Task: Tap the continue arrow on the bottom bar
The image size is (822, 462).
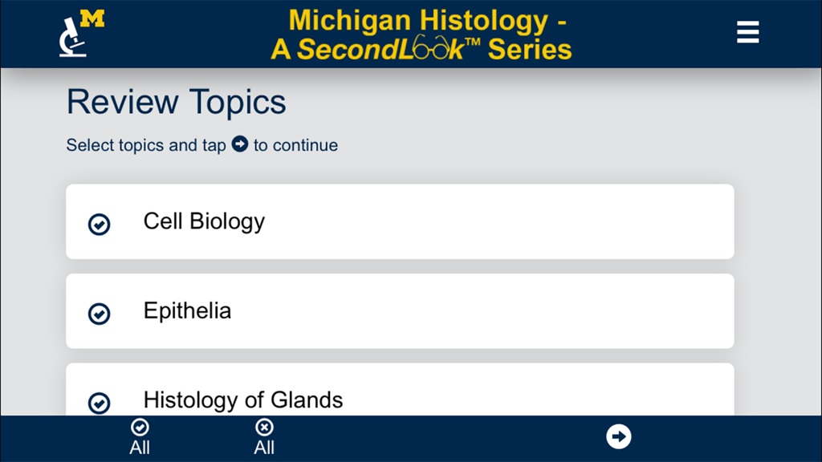Action: point(618,436)
